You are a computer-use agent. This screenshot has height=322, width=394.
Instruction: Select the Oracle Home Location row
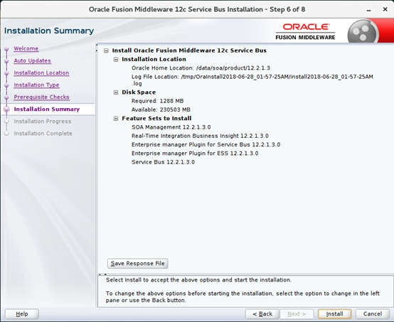tap(201, 68)
